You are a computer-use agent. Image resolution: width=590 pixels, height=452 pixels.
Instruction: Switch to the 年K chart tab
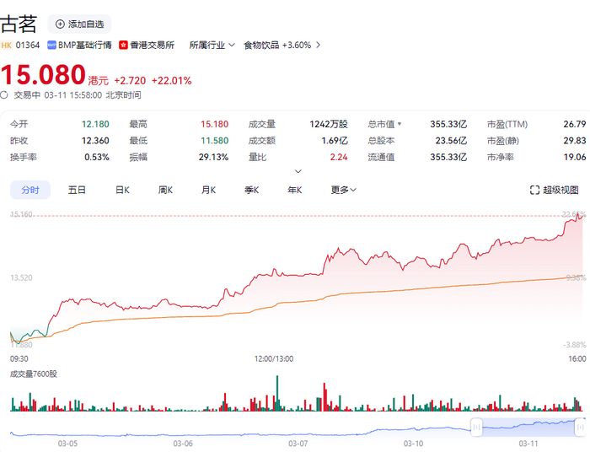click(x=294, y=190)
